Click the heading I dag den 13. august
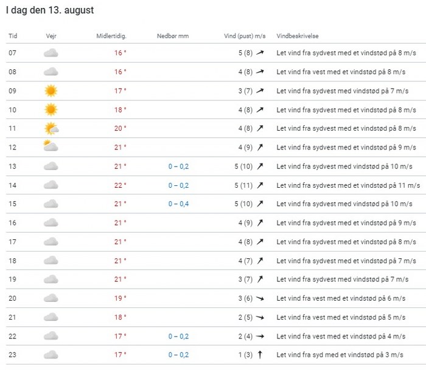 click(x=50, y=10)
